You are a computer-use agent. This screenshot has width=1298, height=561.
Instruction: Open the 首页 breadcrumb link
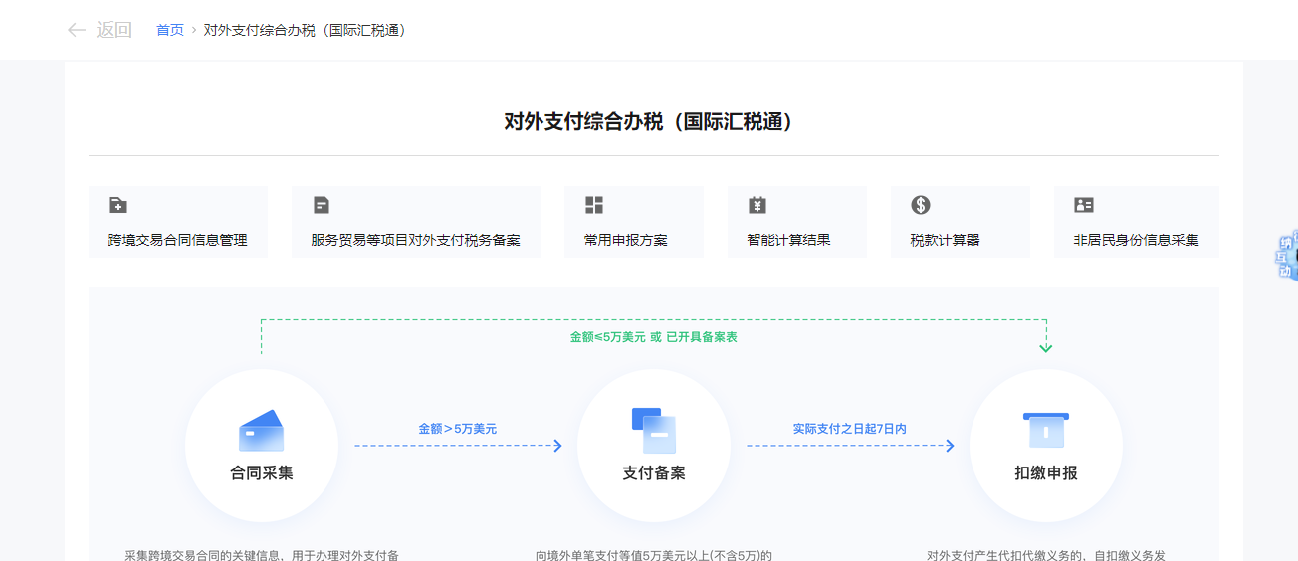point(170,30)
